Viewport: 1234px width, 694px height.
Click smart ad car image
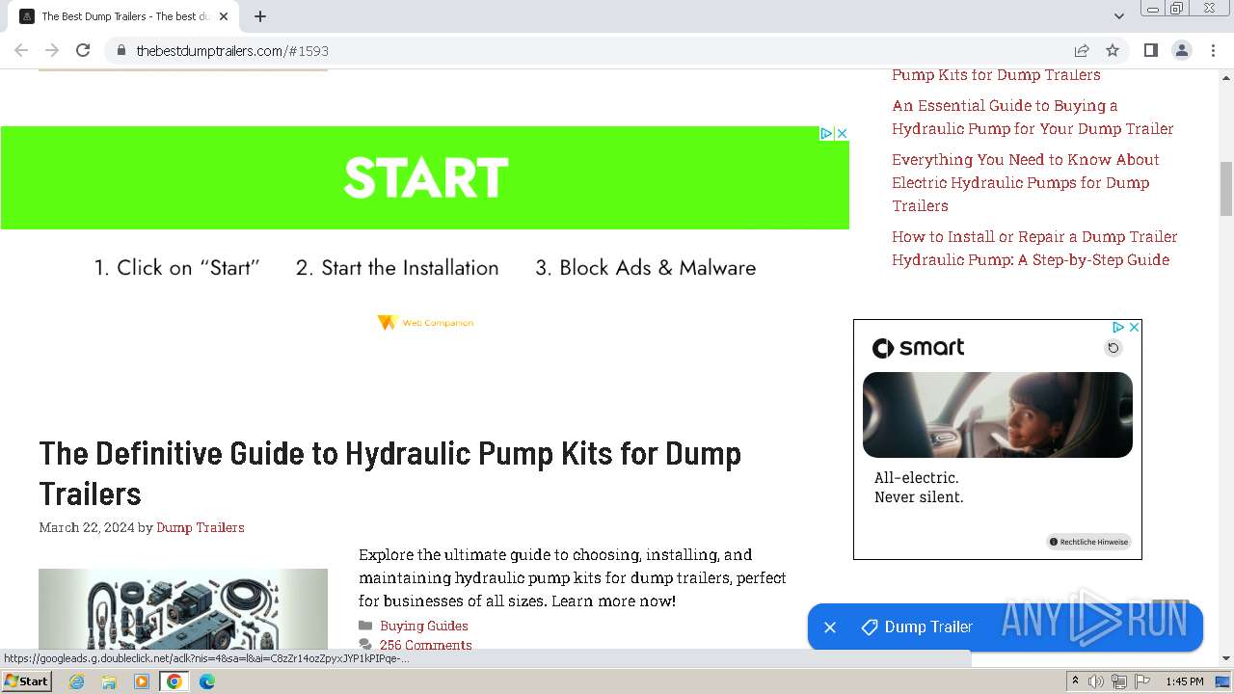(x=998, y=414)
